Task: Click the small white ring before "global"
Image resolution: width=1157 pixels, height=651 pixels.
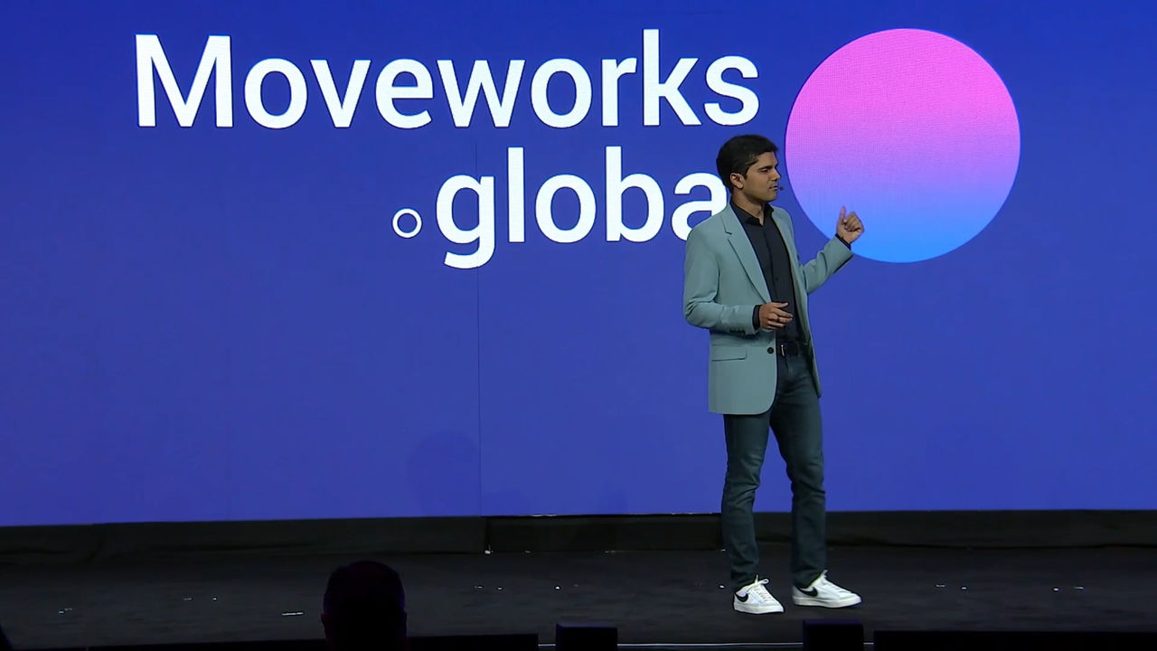Action: (407, 222)
